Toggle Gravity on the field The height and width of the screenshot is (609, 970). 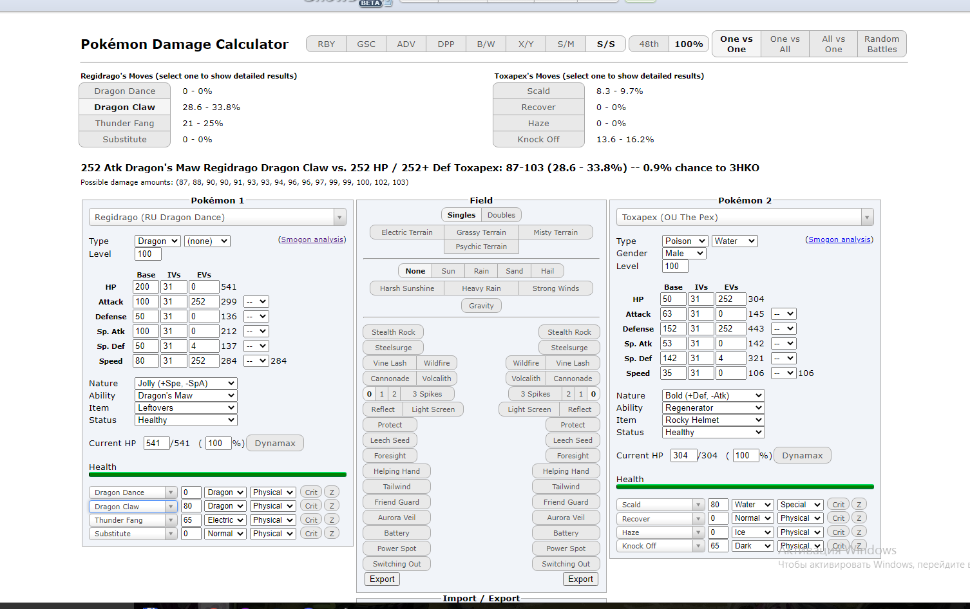point(481,306)
